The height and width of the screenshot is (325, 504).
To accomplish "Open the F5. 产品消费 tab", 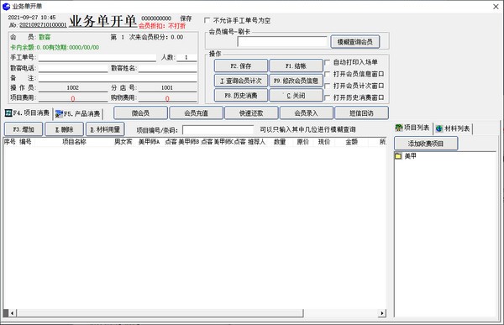I will [78, 114].
